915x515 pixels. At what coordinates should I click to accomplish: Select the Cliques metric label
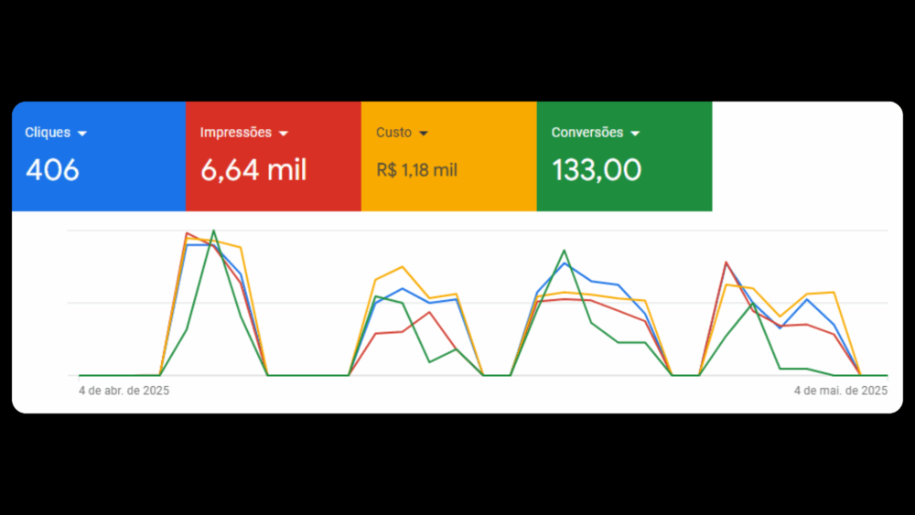(48, 133)
